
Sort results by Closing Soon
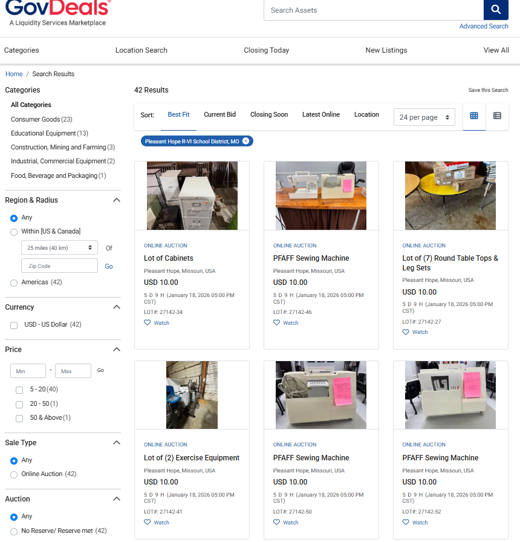pyautogui.click(x=268, y=114)
